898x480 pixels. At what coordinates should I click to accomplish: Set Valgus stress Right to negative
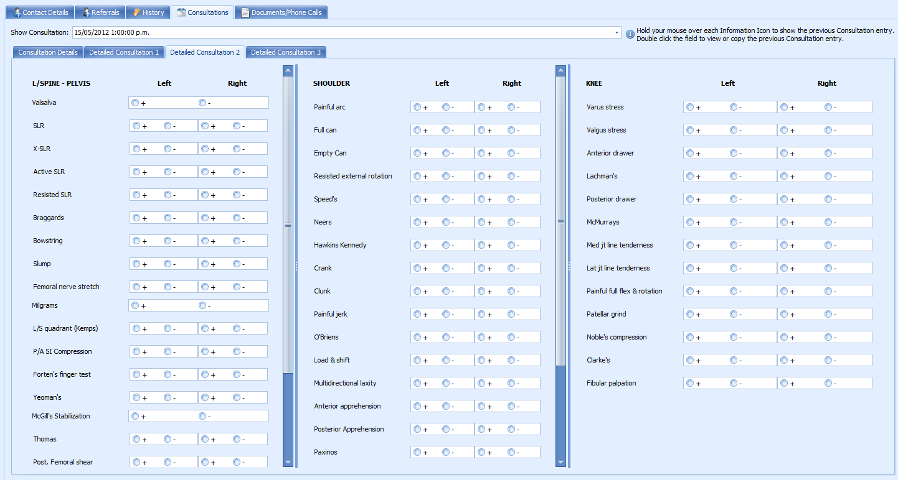(828, 130)
